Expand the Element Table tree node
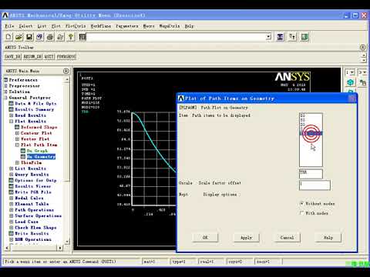 (12, 204)
